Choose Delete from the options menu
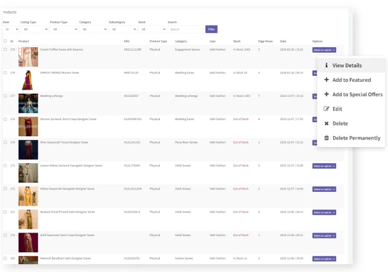Image resolution: width=388 pixels, height=272 pixels. [351, 123]
